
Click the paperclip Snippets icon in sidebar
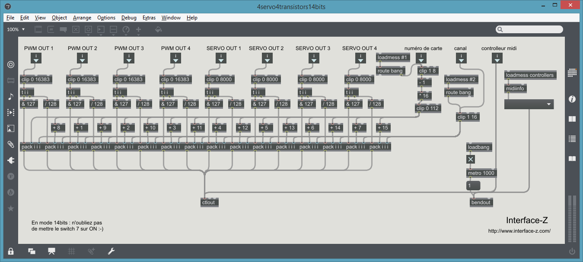coord(11,144)
